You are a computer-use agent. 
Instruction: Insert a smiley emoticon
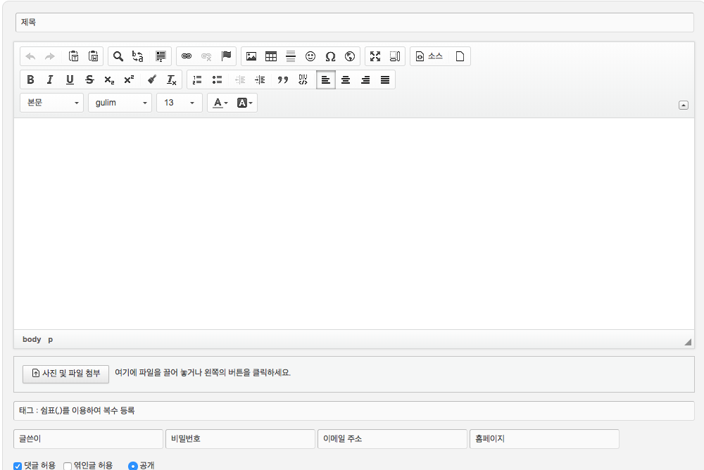[x=310, y=56]
